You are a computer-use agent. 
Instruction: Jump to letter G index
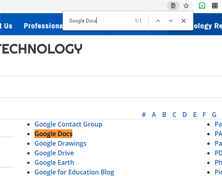point(214,115)
